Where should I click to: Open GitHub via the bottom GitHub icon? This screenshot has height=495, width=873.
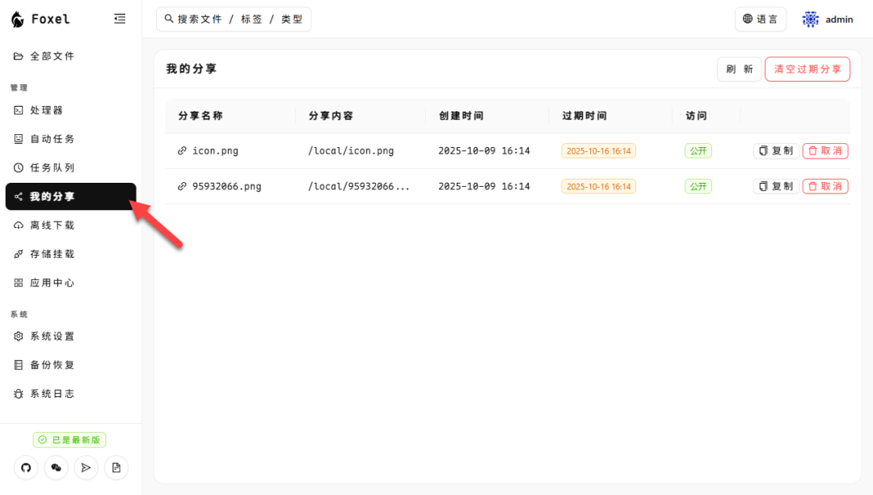pyautogui.click(x=25, y=467)
